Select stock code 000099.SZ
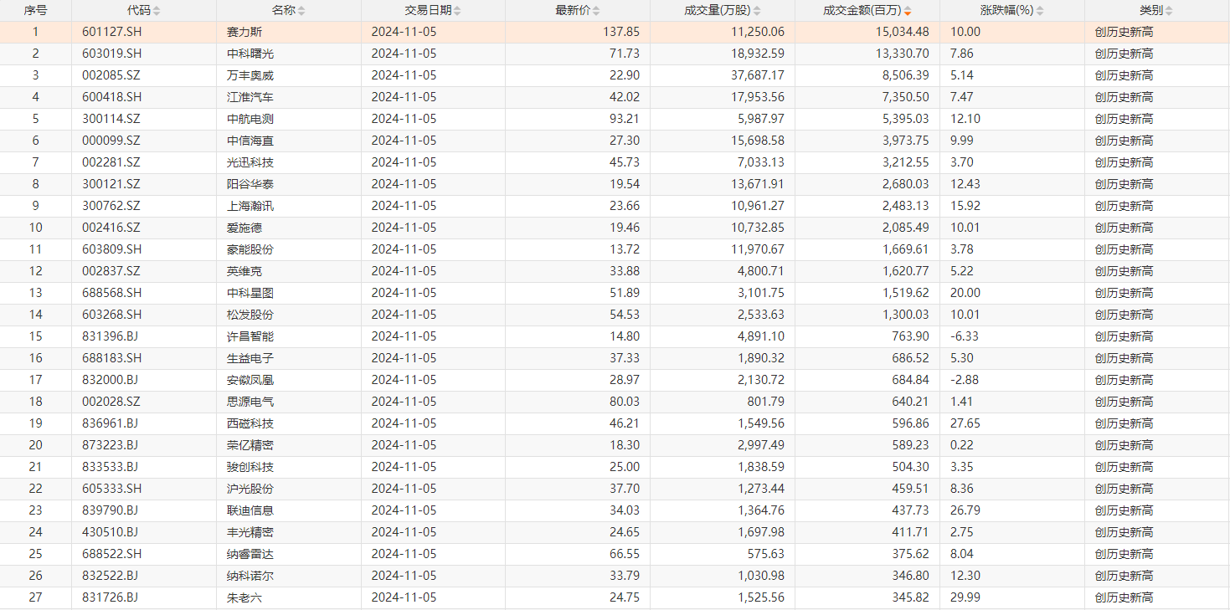The width and height of the screenshot is (1230, 610). coord(112,141)
